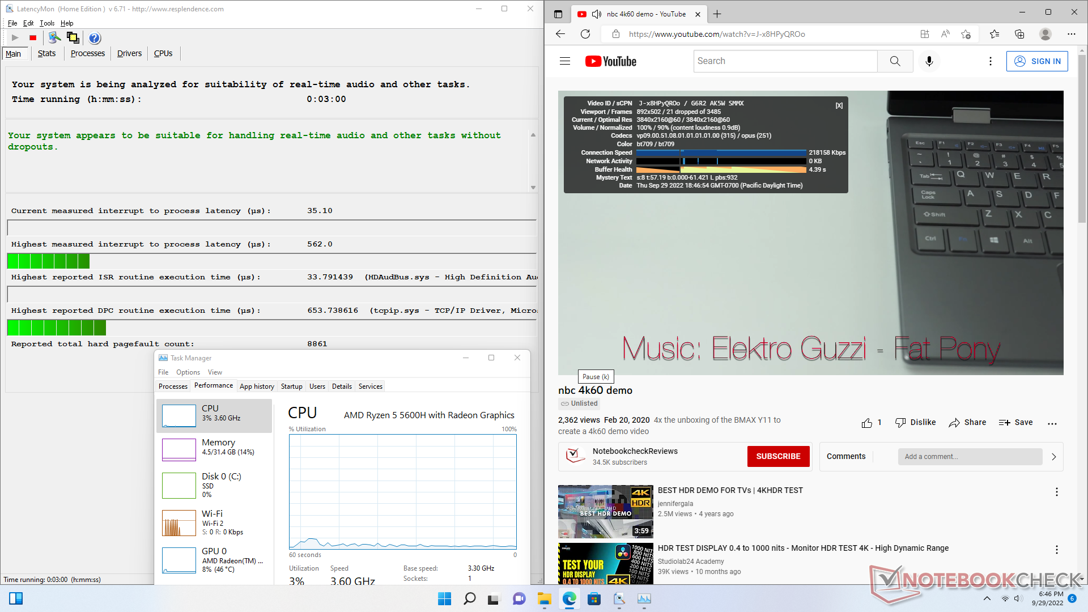Image resolution: width=1088 pixels, height=612 pixels.
Task: Click the YouTube search input field
Action: [785, 61]
